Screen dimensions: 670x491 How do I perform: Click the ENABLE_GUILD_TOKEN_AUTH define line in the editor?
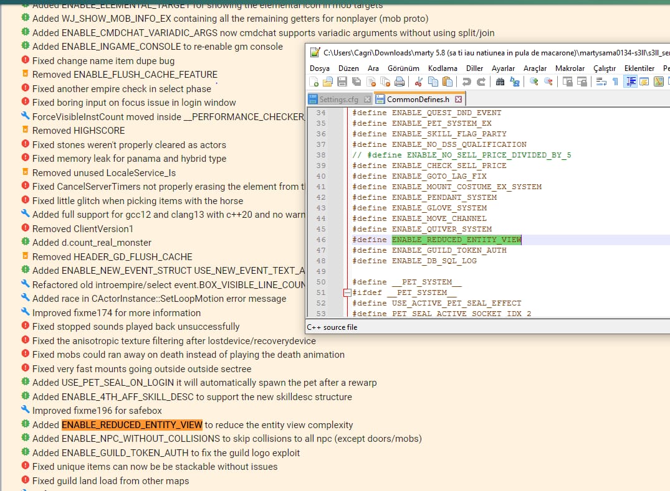(x=429, y=250)
